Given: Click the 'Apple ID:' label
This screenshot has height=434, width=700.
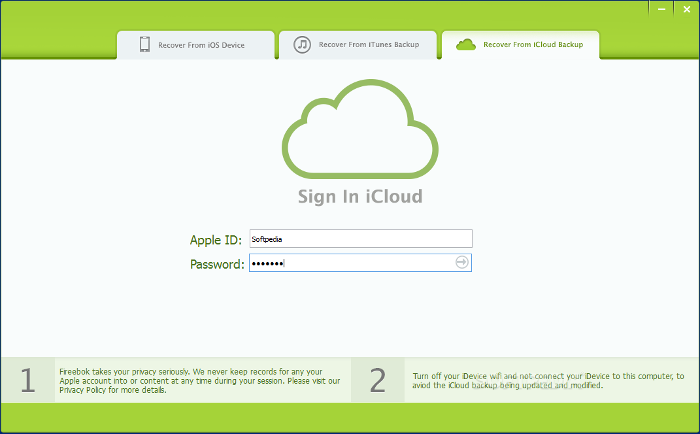Looking at the screenshot, I should 216,240.
